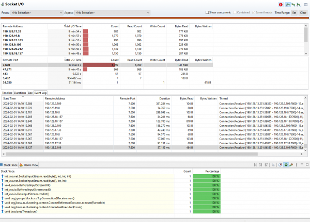Minimize the Stack Trace panel
The image size is (310, 222).
(x=301, y=165)
